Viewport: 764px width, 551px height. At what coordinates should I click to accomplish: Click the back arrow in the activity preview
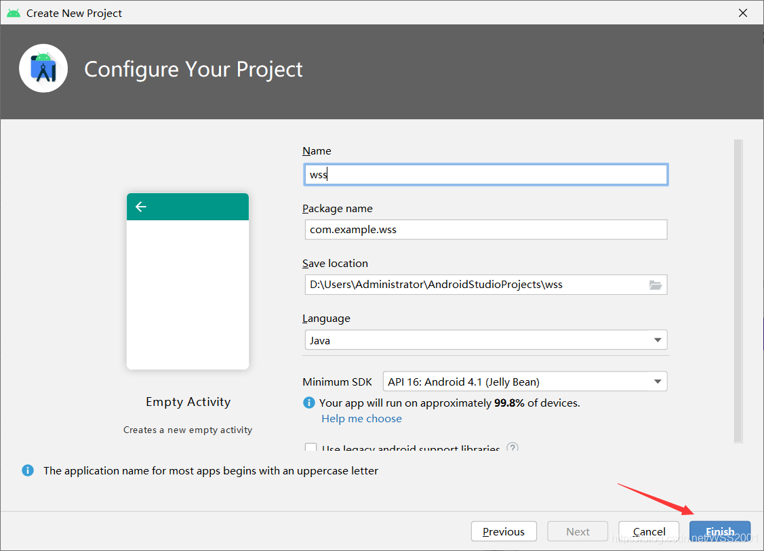tap(141, 207)
